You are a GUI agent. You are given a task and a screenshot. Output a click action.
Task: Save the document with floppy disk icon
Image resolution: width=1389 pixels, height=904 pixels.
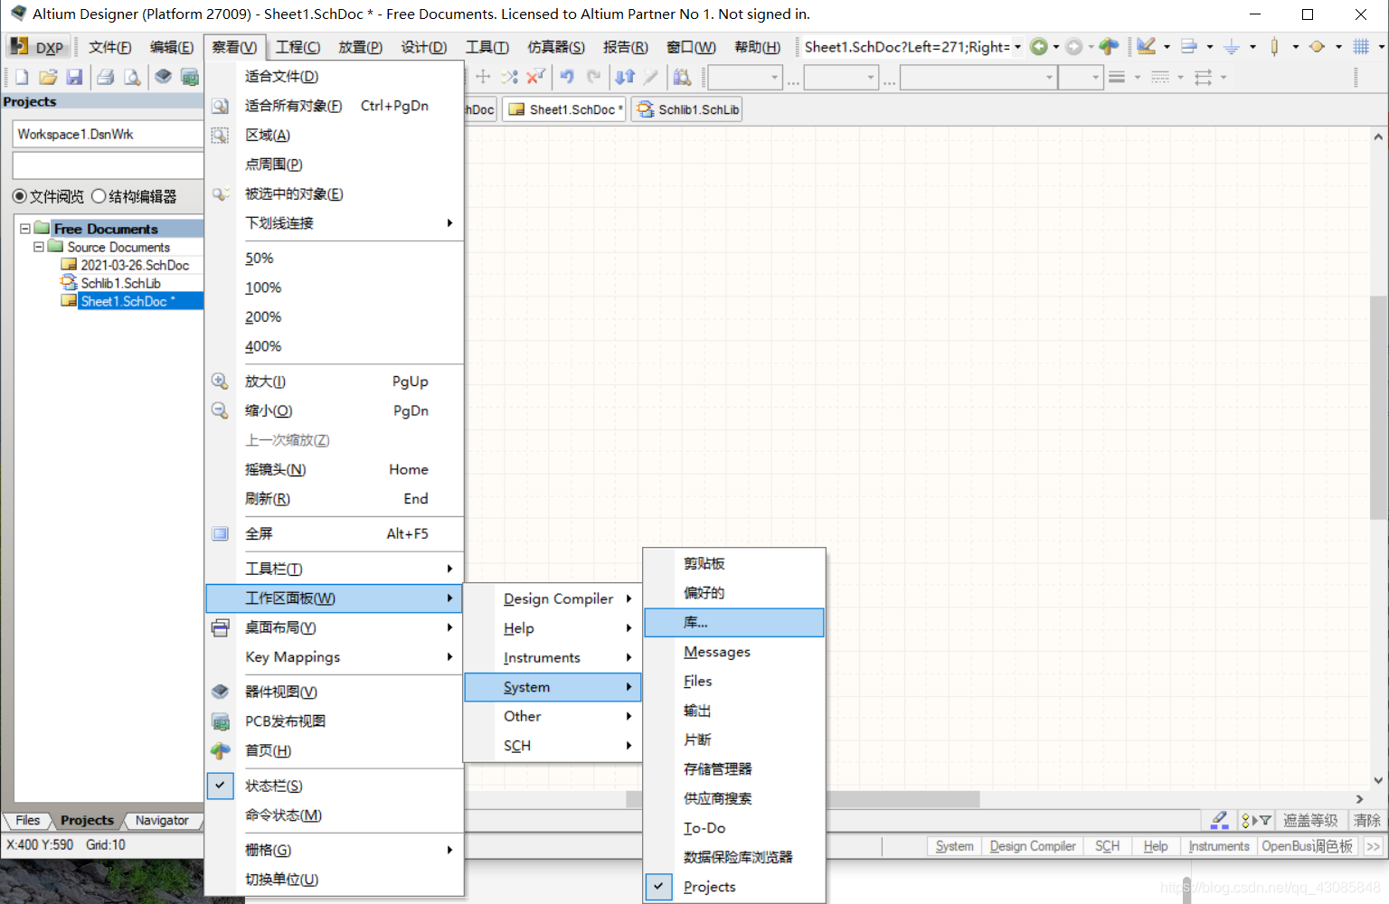pyautogui.click(x=74, y=78)
